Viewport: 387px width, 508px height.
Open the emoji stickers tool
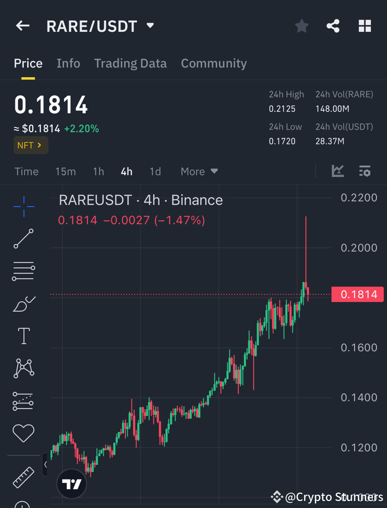tap(23, 433)
